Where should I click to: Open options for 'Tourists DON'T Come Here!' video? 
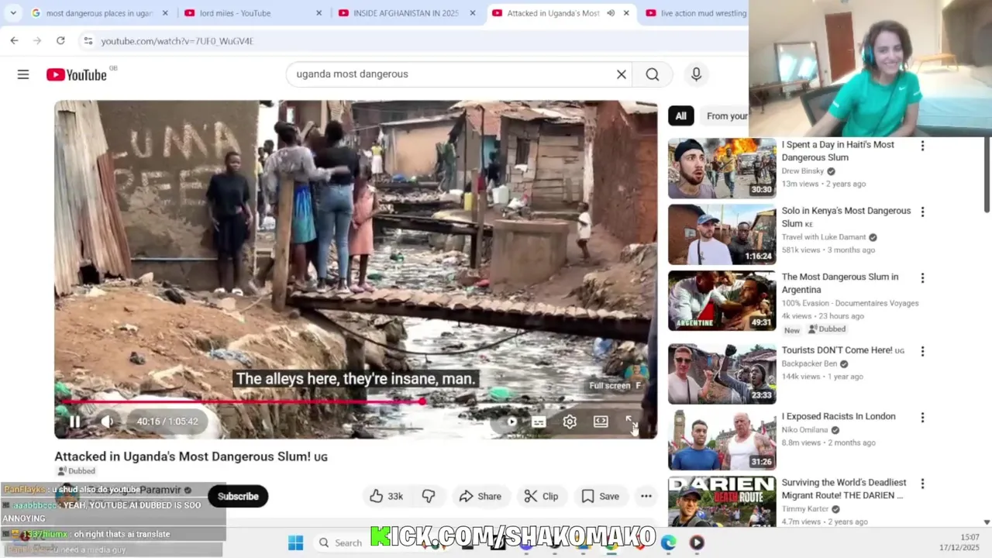pos(922,351)
